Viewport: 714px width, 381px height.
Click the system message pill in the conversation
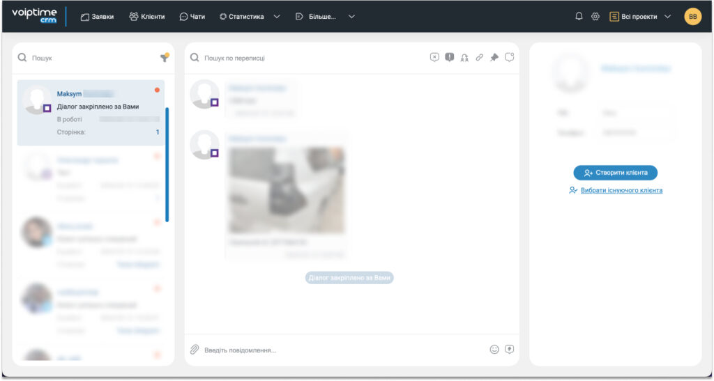coord(349,278)
